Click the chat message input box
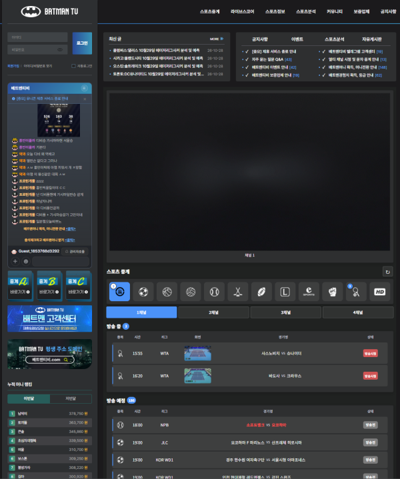This screenshot has width=400, height=479. pyautogui.click(x=61, y=261)
